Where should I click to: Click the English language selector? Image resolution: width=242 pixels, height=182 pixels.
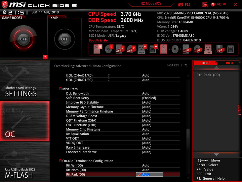pos(220,4)
